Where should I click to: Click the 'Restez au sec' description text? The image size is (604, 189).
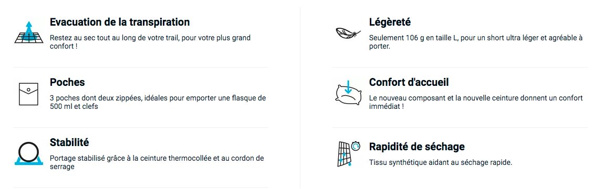point(150,42)
